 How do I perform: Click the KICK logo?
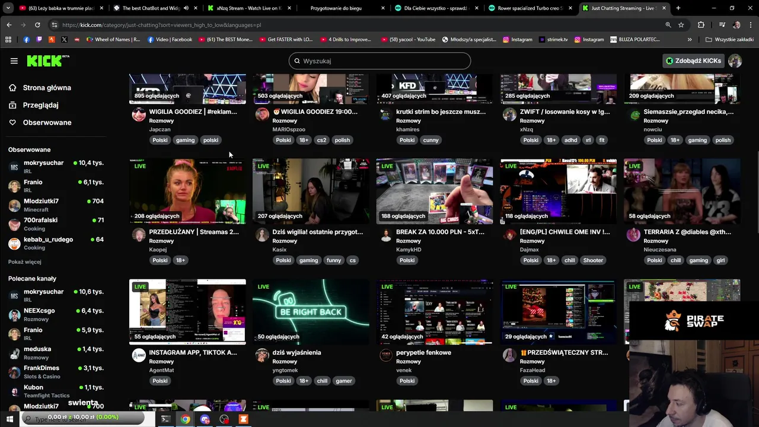(x=47, y=60)
